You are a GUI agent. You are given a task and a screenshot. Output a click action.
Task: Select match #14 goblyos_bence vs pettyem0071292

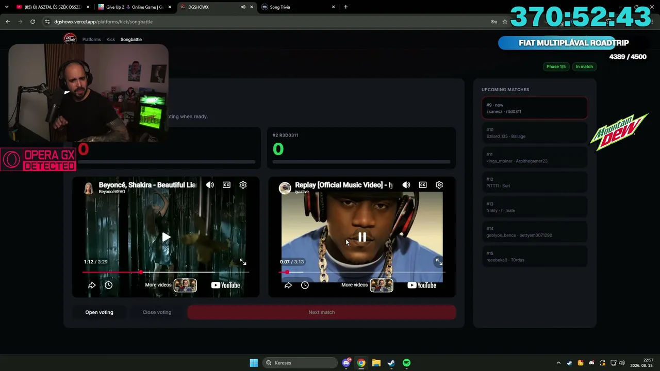[535, 232]
